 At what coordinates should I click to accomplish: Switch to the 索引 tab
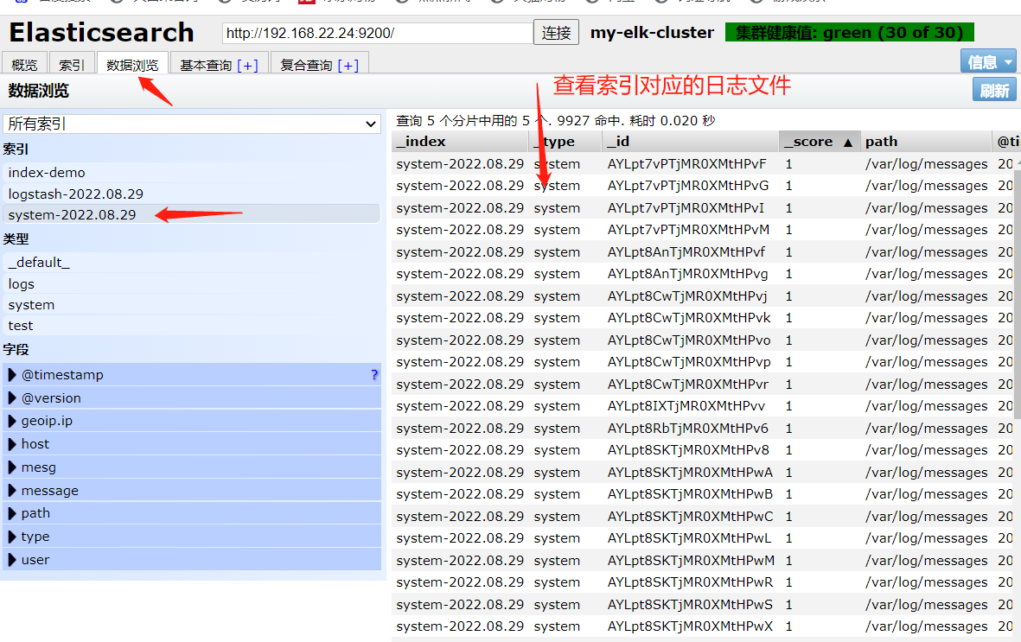72,65
